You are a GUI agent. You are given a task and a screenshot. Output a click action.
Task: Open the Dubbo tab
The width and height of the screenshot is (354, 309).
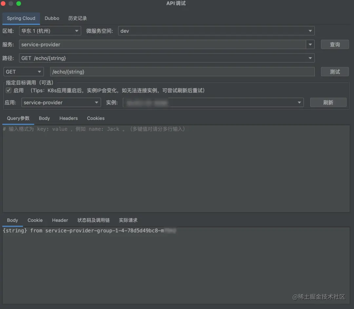tap(52, 18)
